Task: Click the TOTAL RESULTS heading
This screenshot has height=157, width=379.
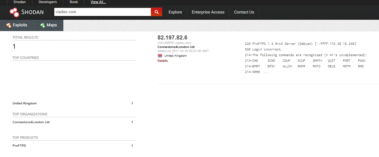Action: pyautogui.click(x=25, y=38)
